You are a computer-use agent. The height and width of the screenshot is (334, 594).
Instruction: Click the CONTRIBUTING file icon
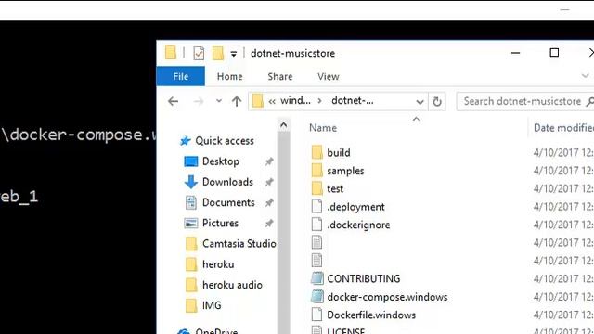(x=317, y=278)
